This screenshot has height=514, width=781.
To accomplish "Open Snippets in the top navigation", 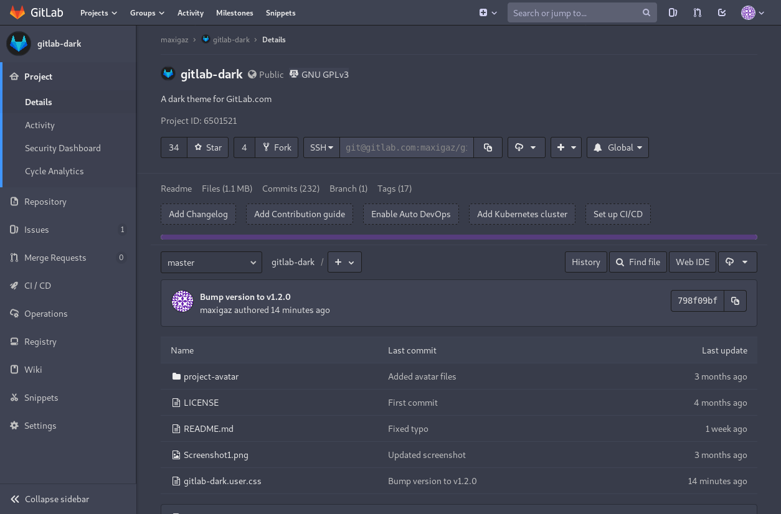I will (x=281, y=12).
